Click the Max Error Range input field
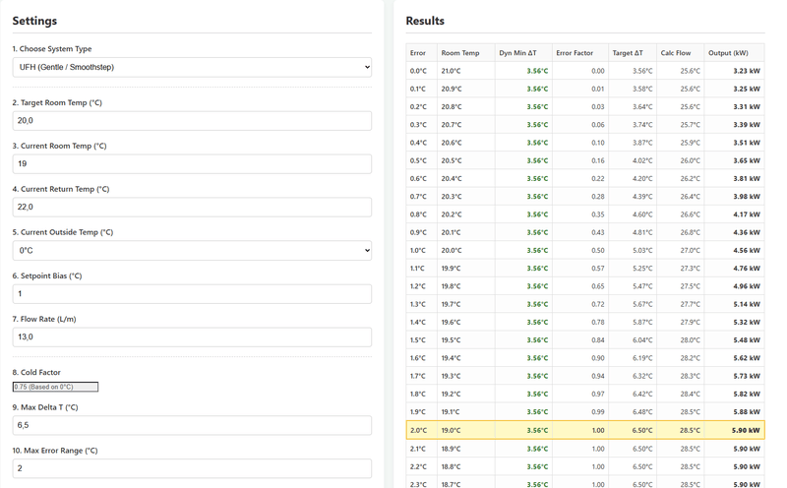The height and width of the screenshot is (488, 787). (192, 468)
